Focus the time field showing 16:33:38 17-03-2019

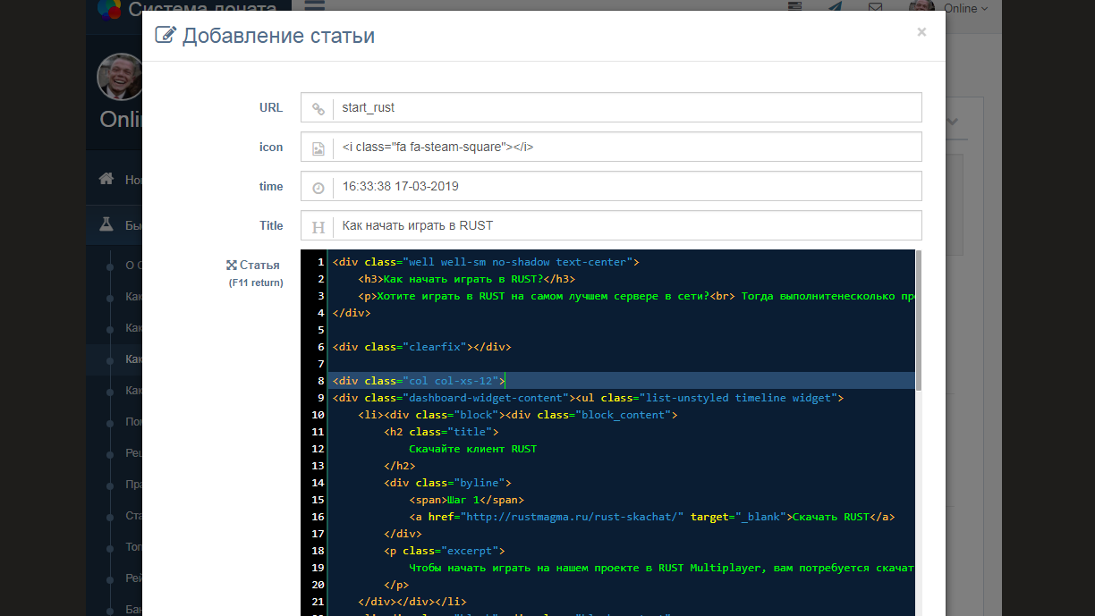626,187
